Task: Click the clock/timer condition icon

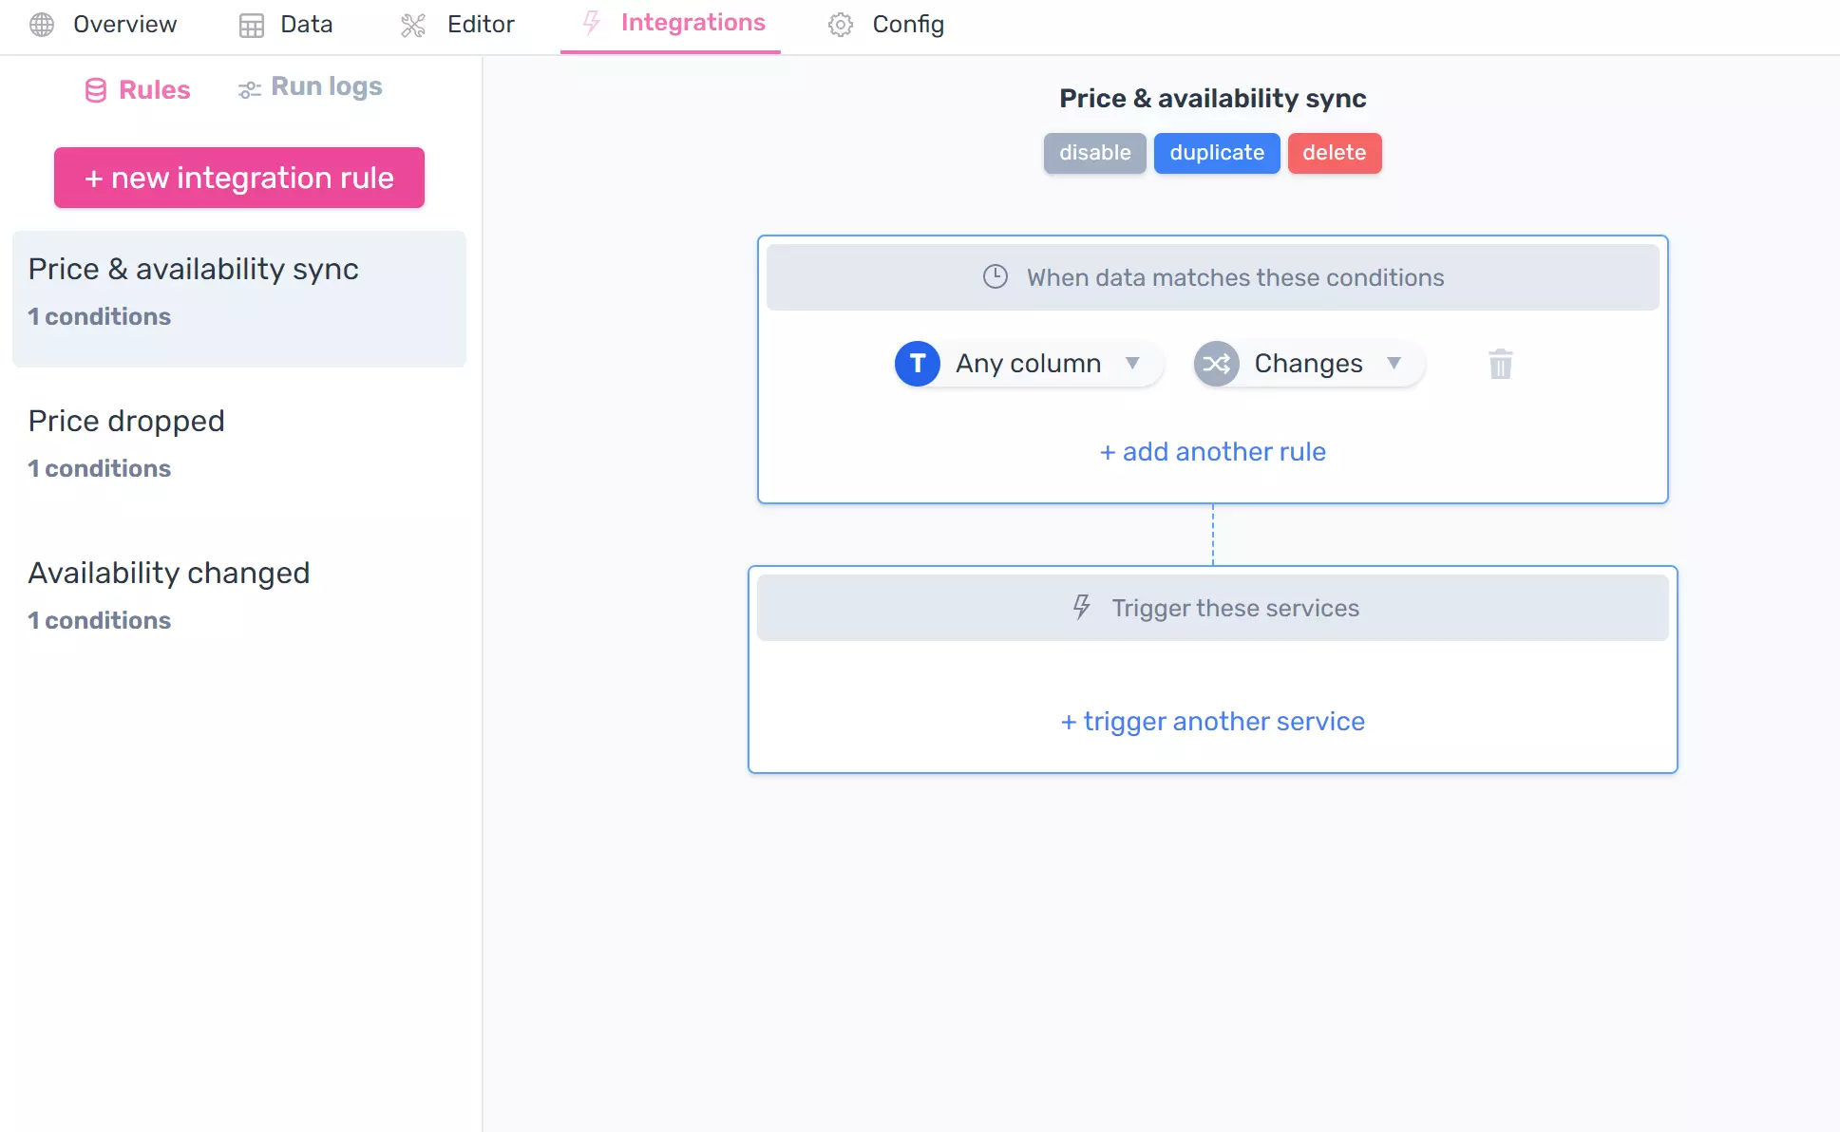Action: (995, 275)
